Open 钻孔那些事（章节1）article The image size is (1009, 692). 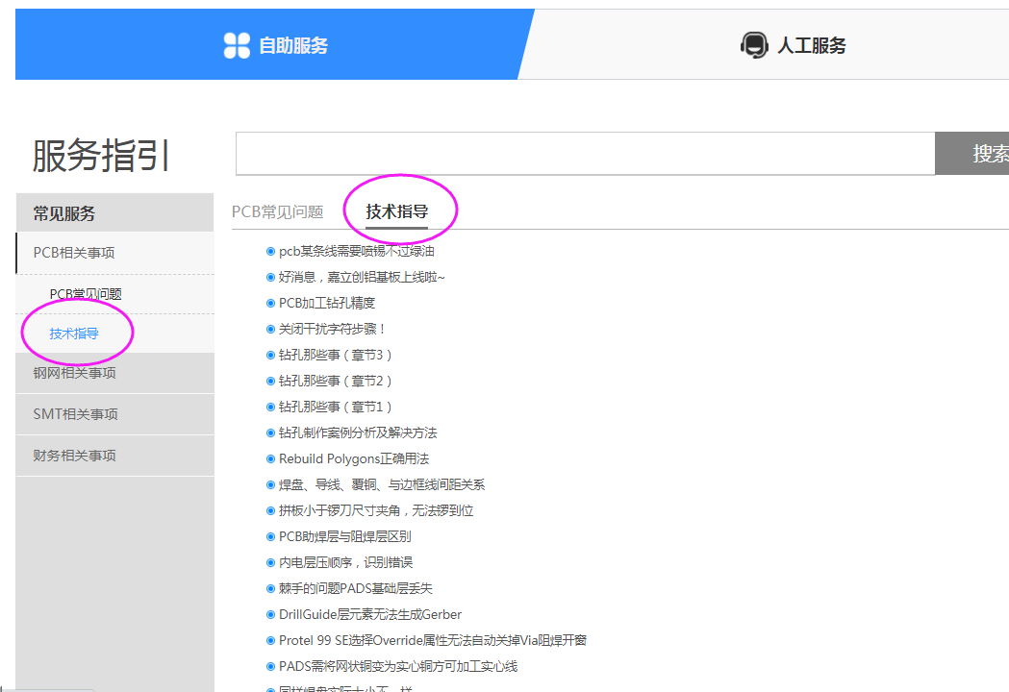coord(335,407)
